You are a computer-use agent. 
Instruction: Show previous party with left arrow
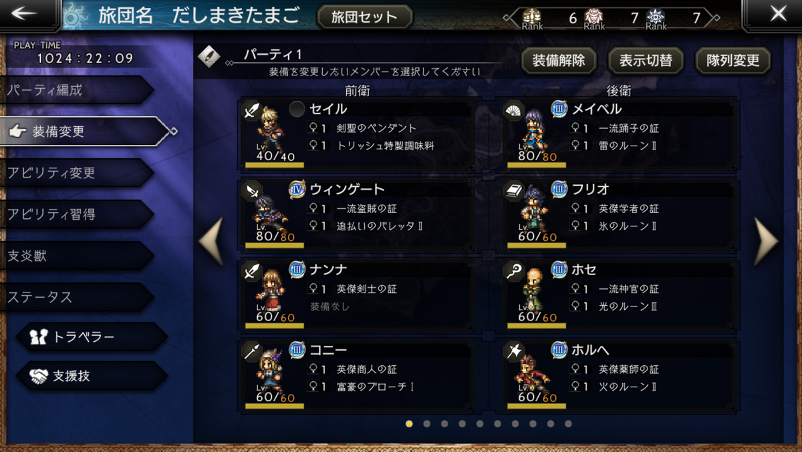tap(211, 242)
